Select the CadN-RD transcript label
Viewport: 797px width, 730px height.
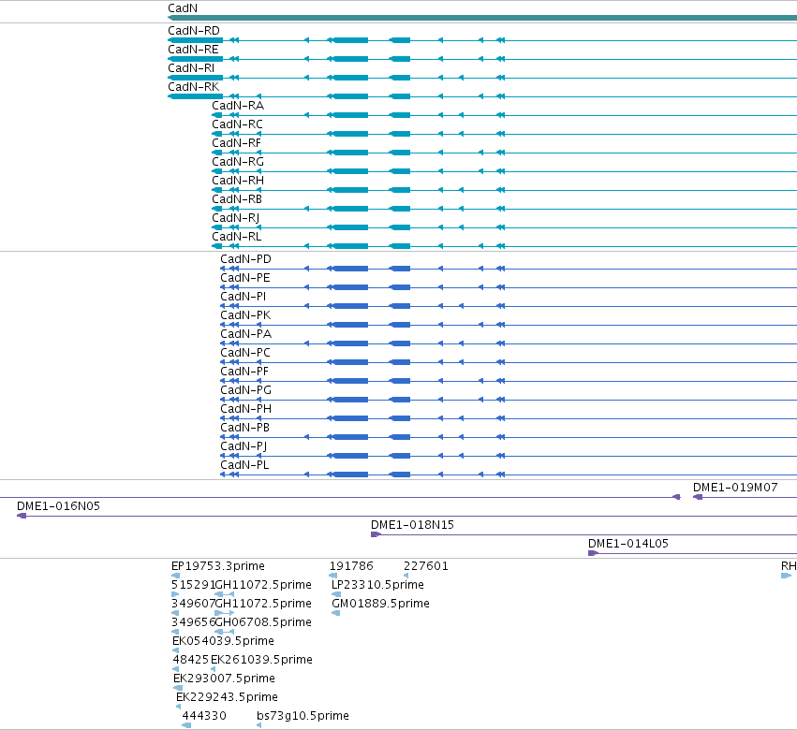[x=194, y=31]
